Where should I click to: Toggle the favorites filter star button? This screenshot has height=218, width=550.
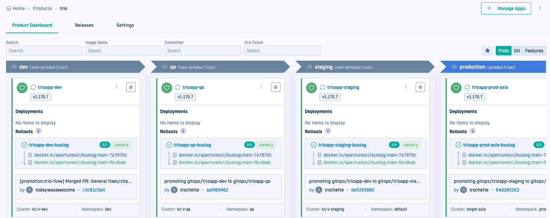tap(487, 51)
